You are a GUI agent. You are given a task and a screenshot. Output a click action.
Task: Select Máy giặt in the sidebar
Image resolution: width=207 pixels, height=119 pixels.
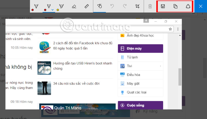pos(141,84)
